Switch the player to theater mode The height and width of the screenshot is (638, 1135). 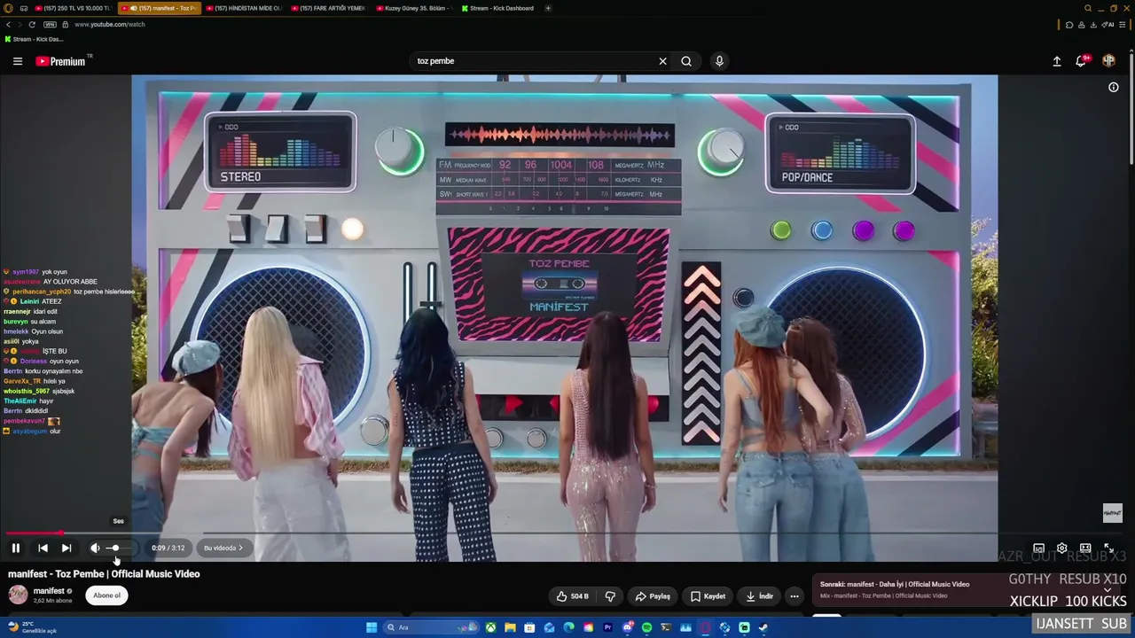click(x=1084, y=548)
